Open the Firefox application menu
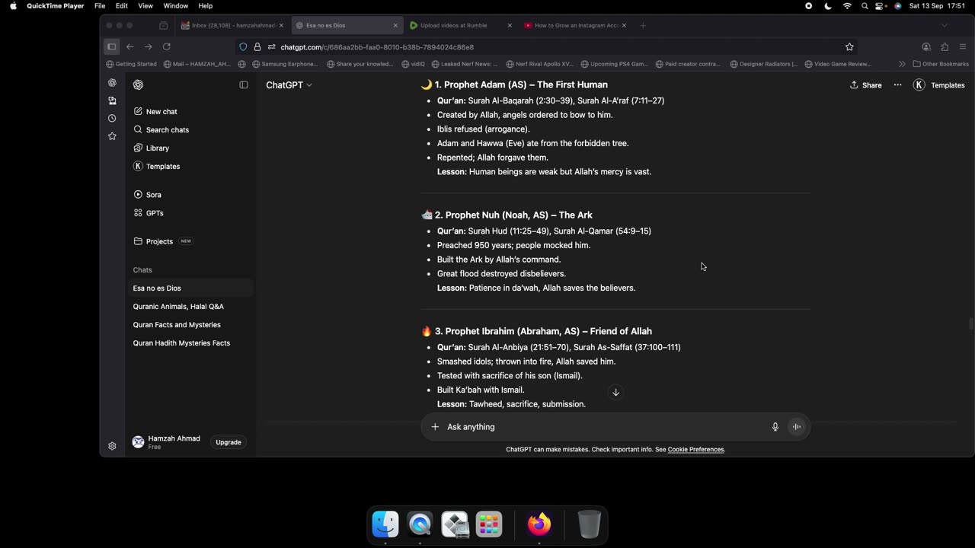This screenshot has height=548, width=975. click(963, 46)
